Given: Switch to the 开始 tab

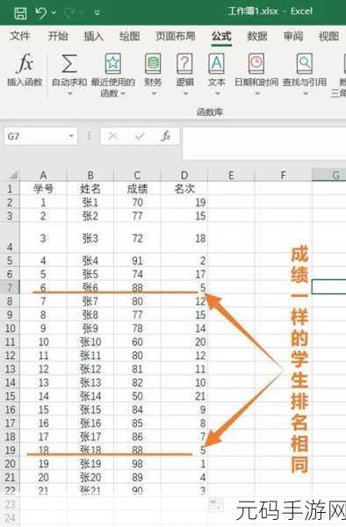Looking at the screenshot, I should click(x=58, y=36).
